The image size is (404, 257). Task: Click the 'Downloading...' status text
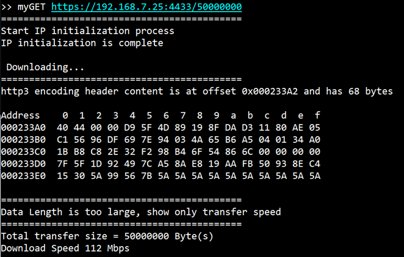[45, 67]
